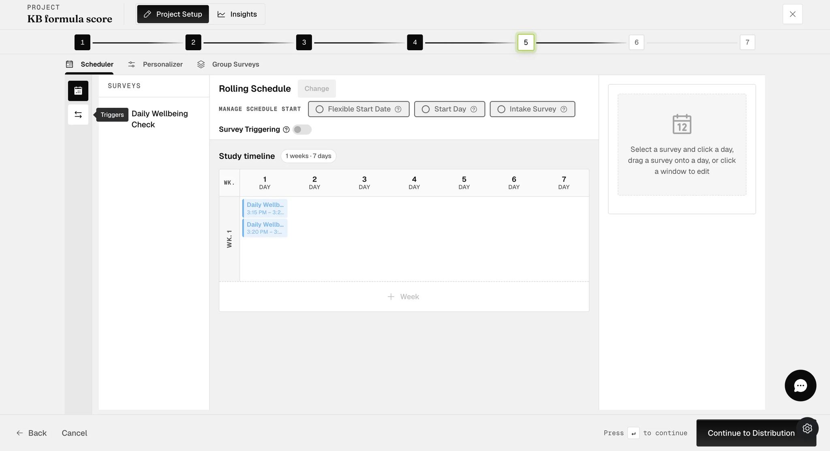Viewport: 830px width, 451px height.
Task: Select Flexible Start Date radio option
Action: [359, 109]
